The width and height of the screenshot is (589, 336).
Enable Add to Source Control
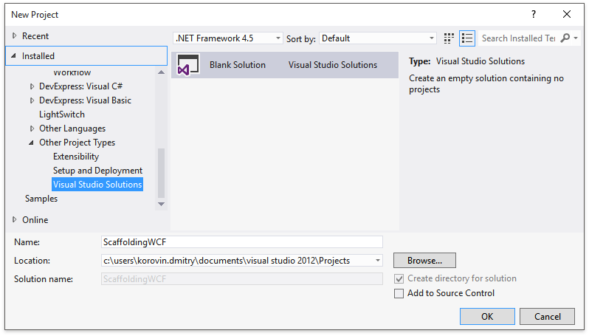coord(399,293)
